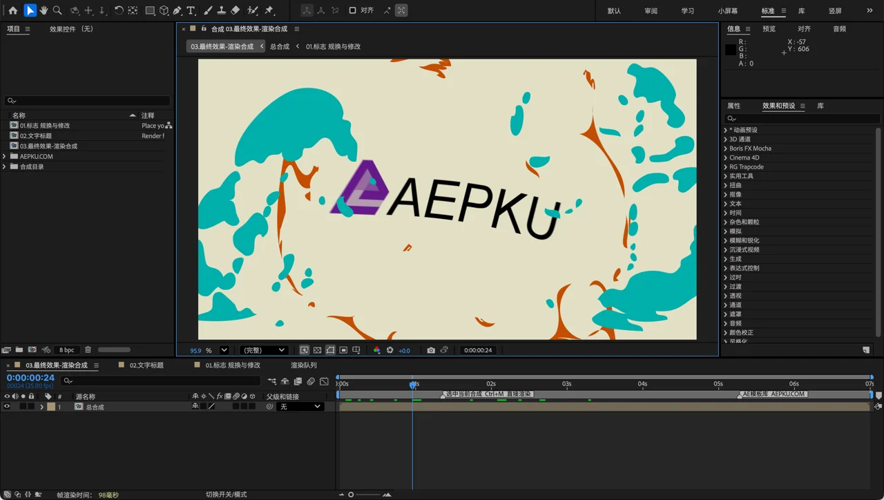Viewport: 884px width, 500px height.
Task: Switch to the 学习 workspace
Action: pyautogui.click(x=687, y=11)
